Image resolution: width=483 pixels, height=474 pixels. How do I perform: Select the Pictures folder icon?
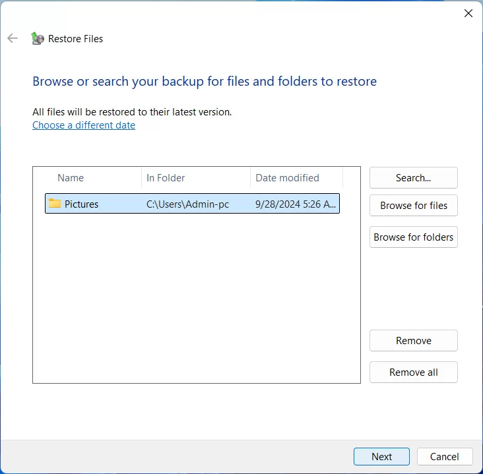point(54,204)
